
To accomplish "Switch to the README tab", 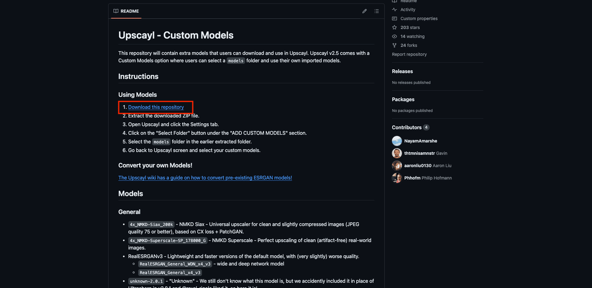I will pyautogui.click(x=126, y=11).
